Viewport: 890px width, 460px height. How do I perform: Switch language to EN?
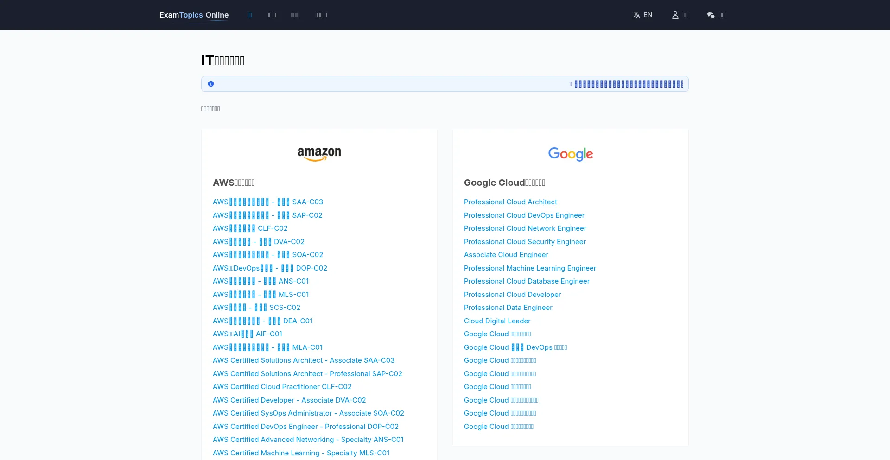(x=648, y=15)
